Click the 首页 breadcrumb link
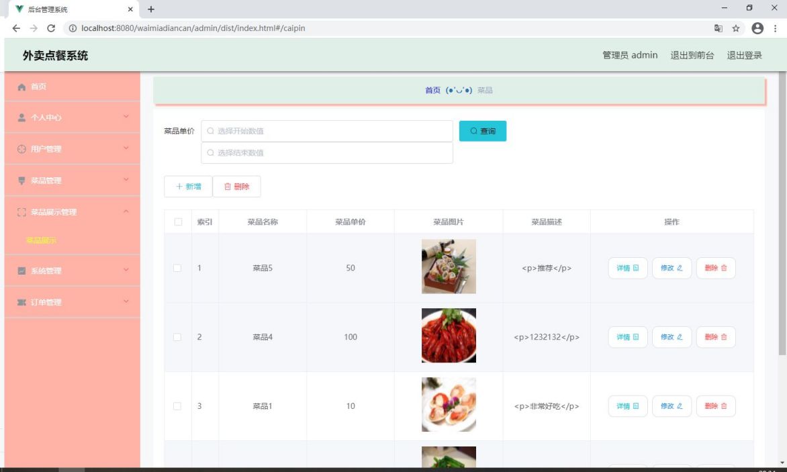The height and width of the screenshot is (472, 787). point(432,90)
